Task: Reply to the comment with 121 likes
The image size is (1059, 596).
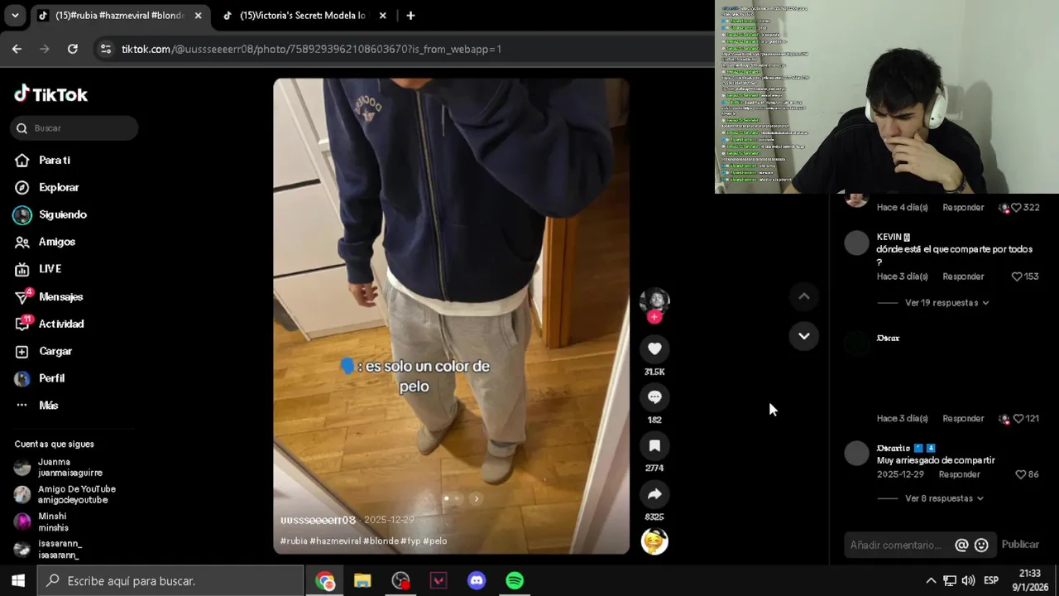Action: click(x=963, y=419)
